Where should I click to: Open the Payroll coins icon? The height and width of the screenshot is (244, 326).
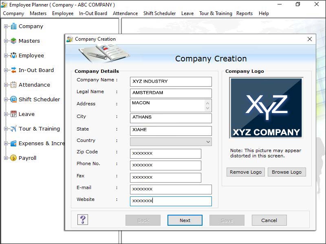click(14, 158)
